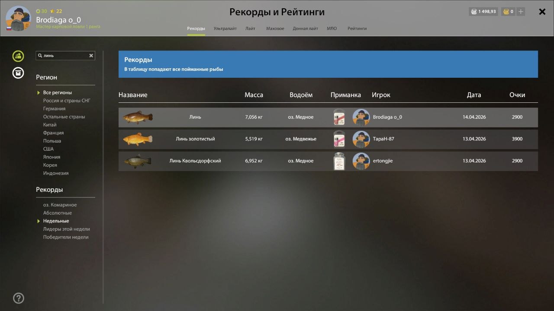
Task: Select Япония in region list
Action: (x=52, y=157)
